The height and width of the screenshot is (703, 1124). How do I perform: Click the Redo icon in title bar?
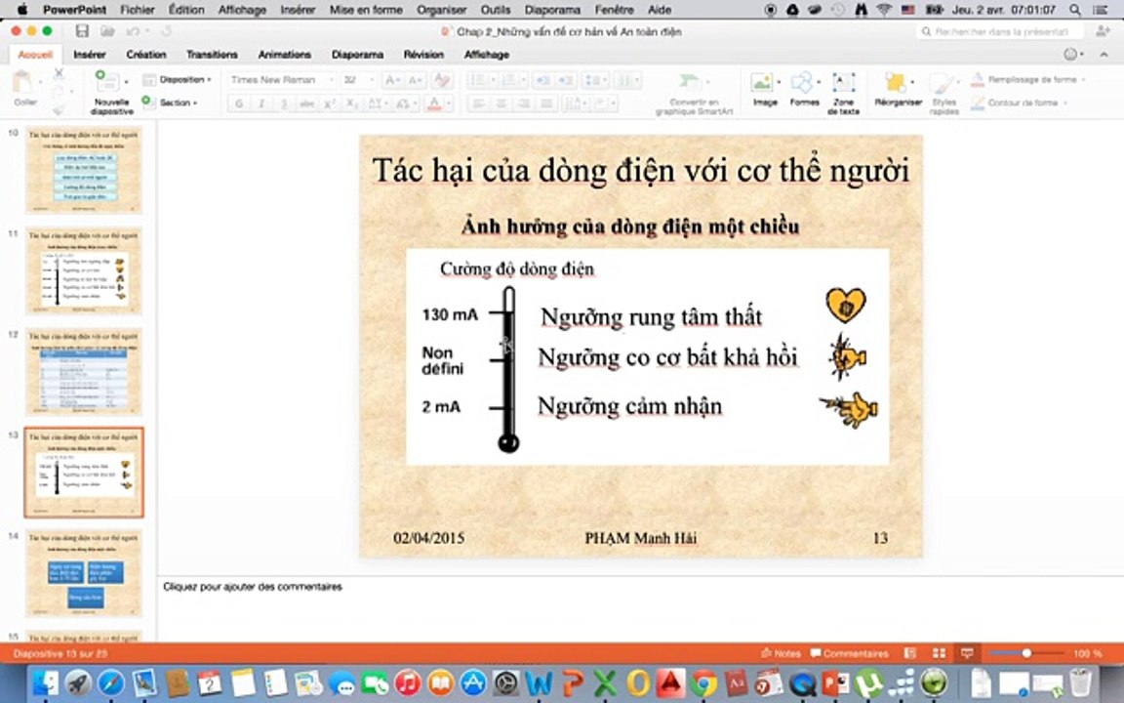point(166,31)
